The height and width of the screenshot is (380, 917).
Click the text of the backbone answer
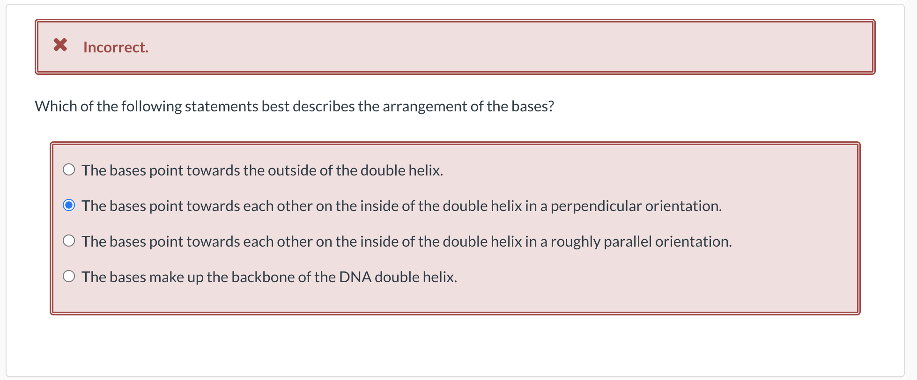tap(269, 277)
